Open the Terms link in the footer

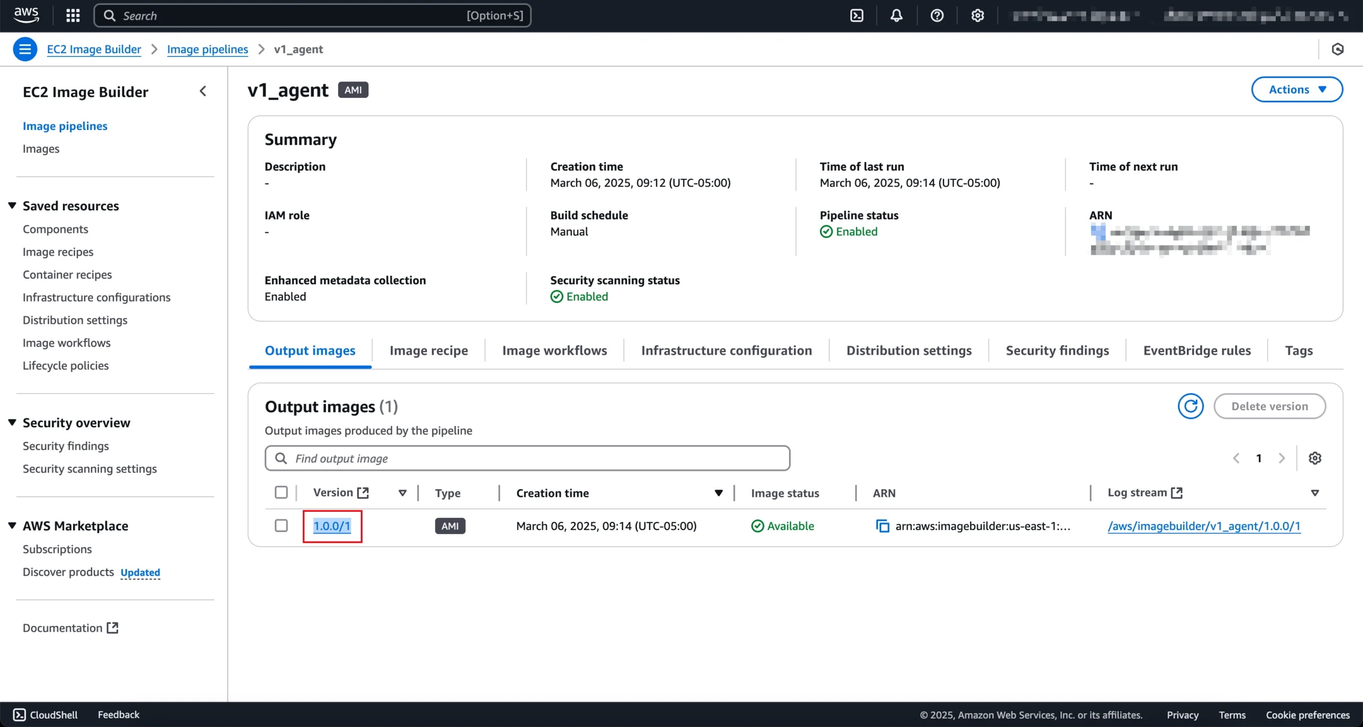(x=1232, y=715)
